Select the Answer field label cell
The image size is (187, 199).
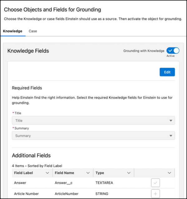coord(20,183)
